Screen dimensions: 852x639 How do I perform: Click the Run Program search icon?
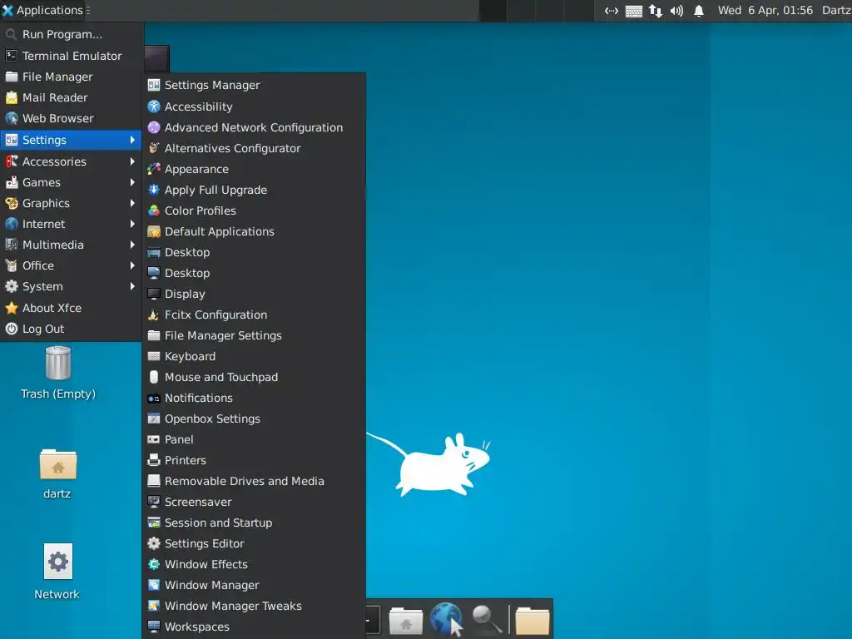pos(11,34)
